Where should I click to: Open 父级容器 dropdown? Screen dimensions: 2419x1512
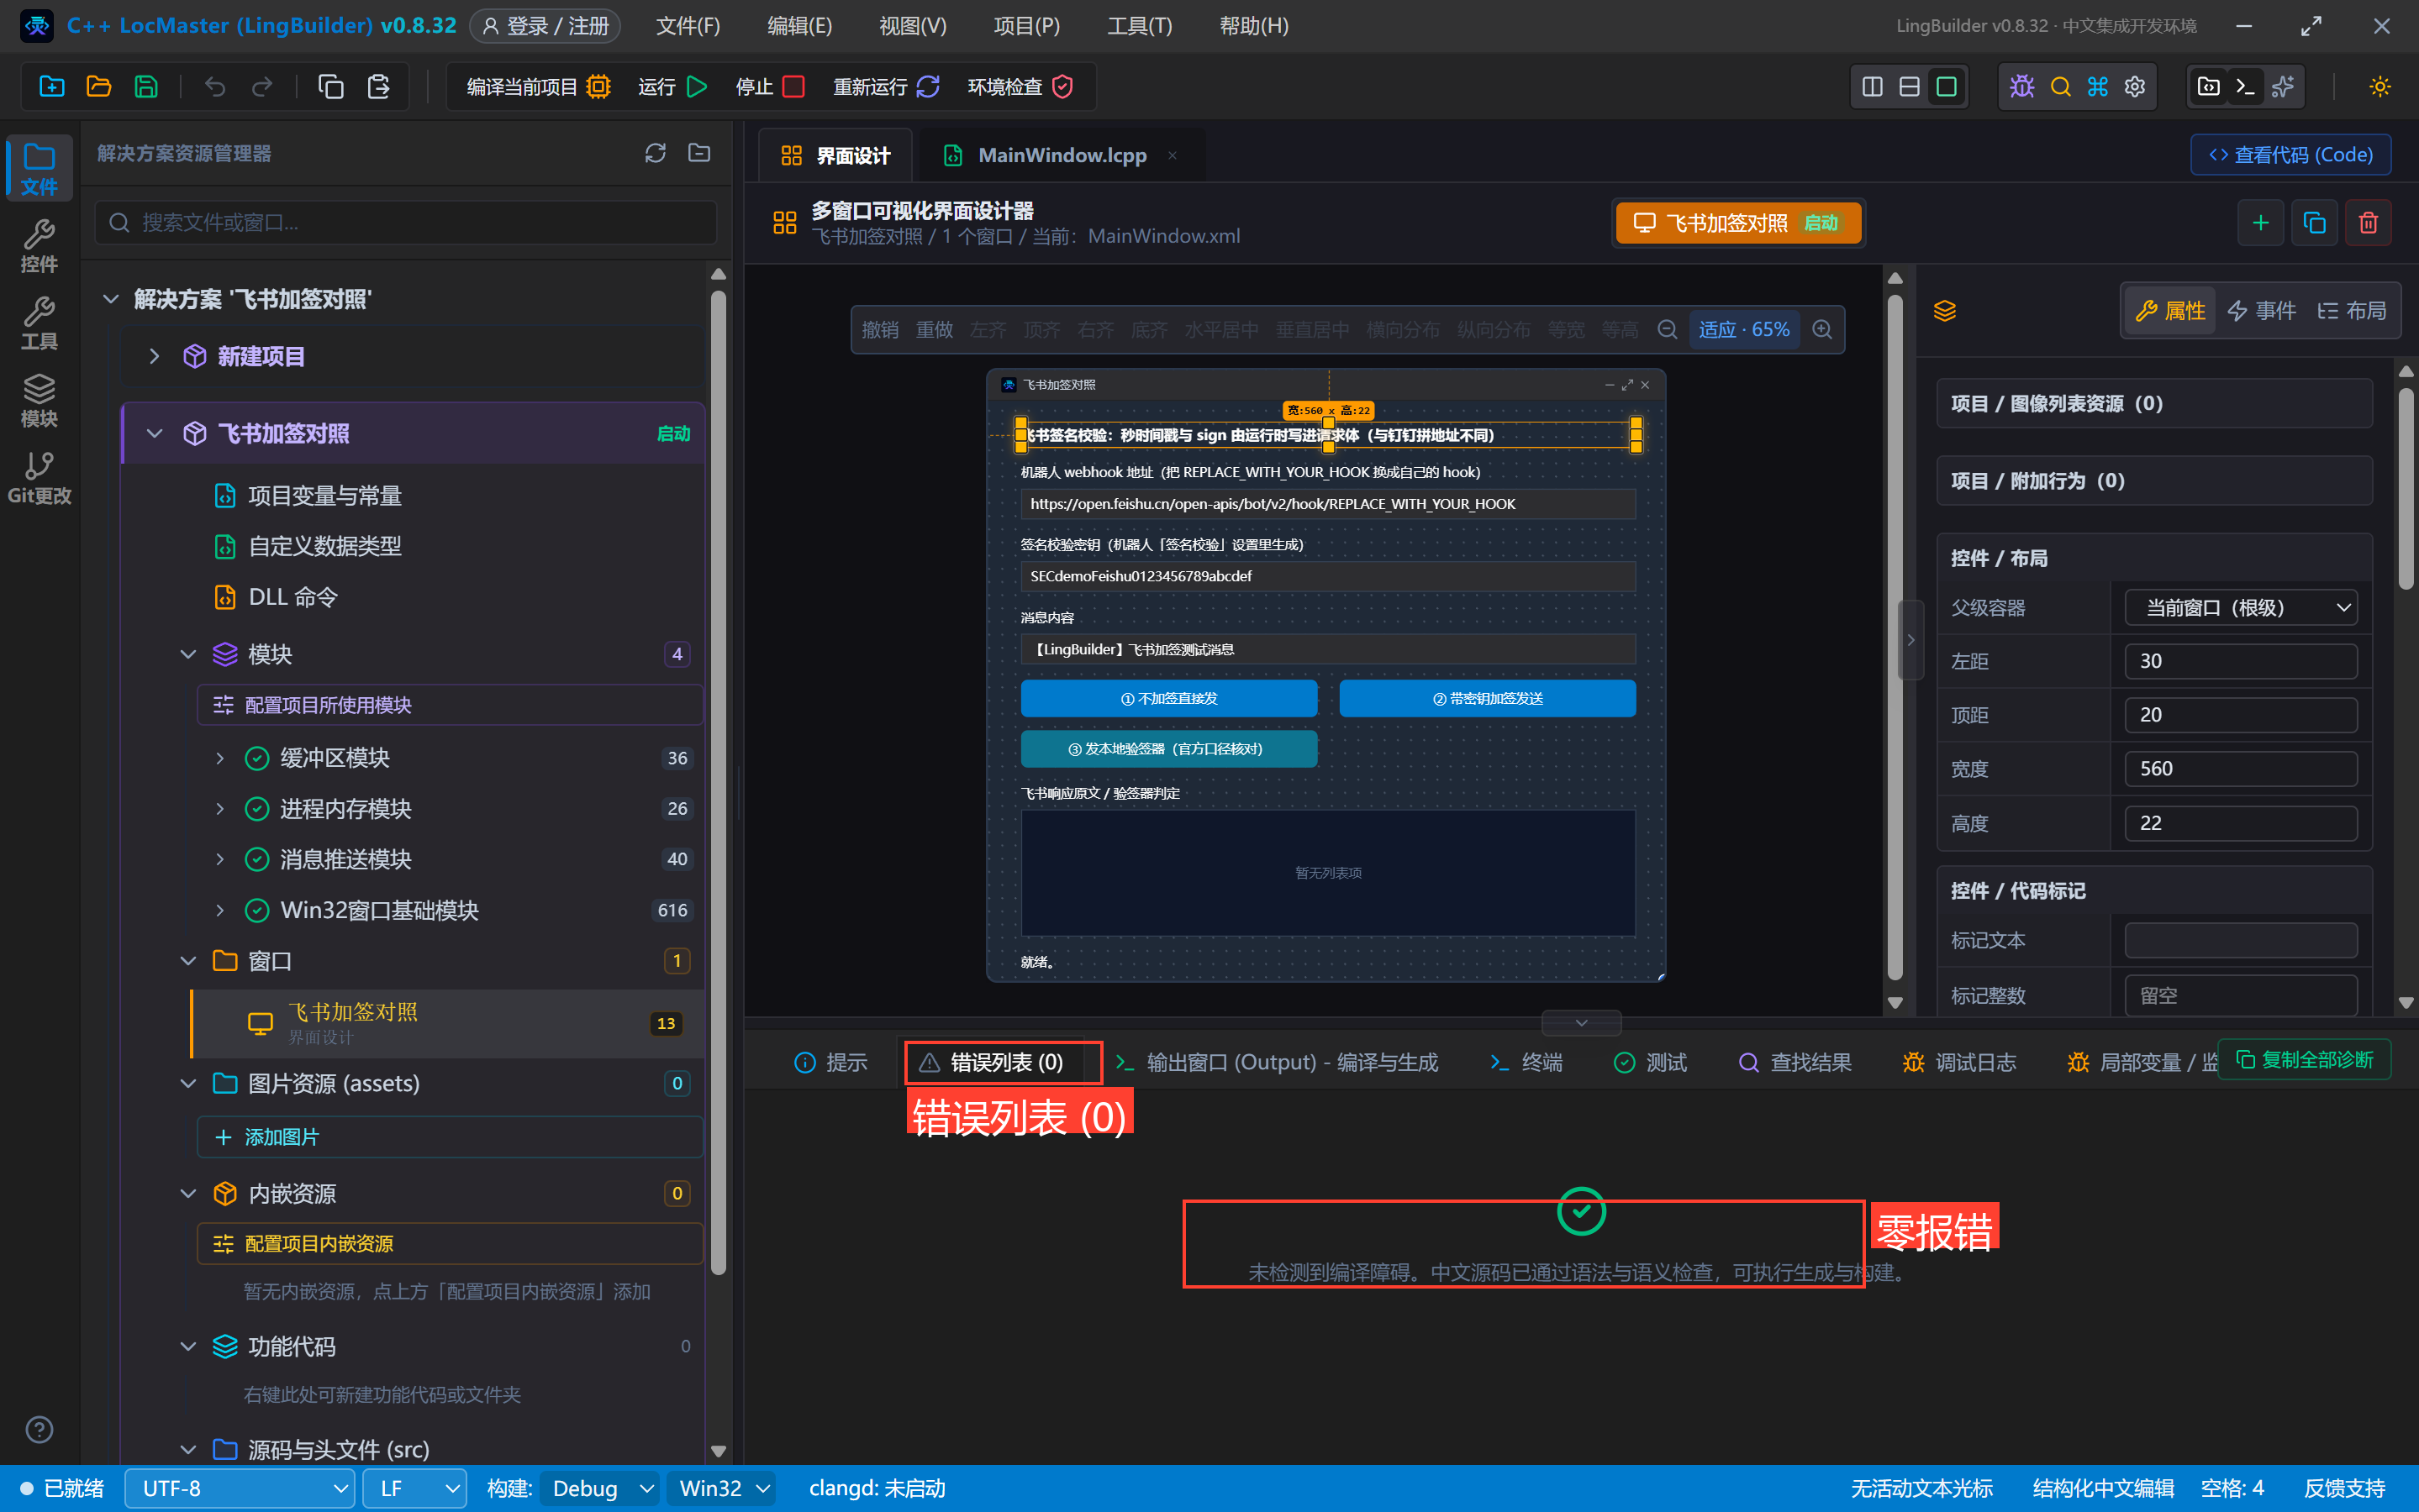coord(2241,607)
